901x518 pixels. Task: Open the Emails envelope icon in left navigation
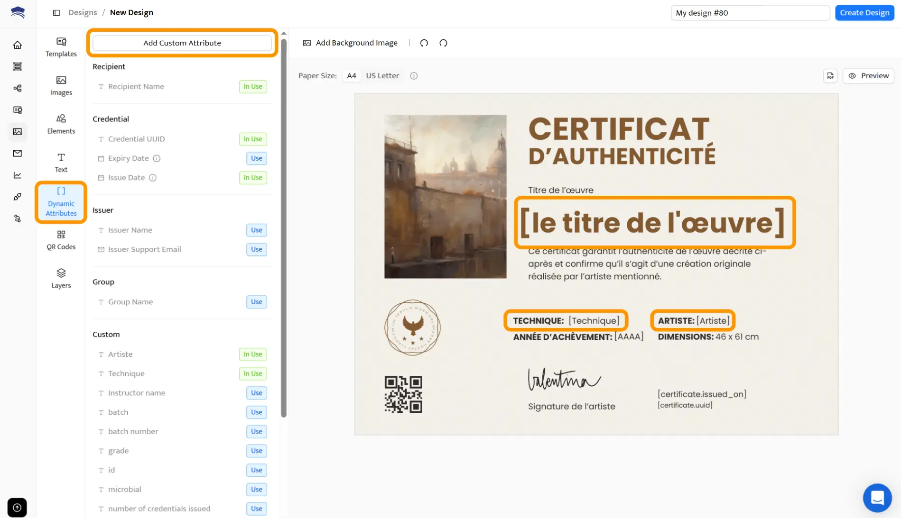18,153
